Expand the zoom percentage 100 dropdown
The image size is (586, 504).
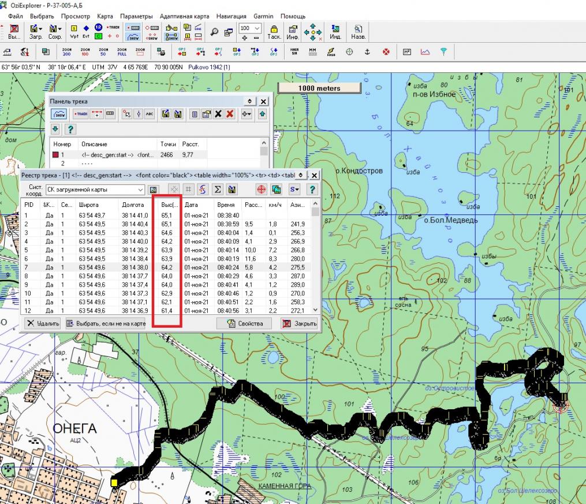(257, 28)
